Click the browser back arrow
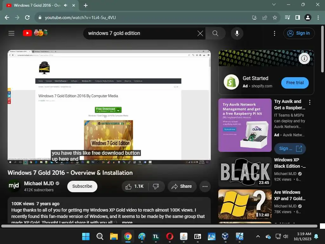 pyautogui.click(x=7, y=18)
